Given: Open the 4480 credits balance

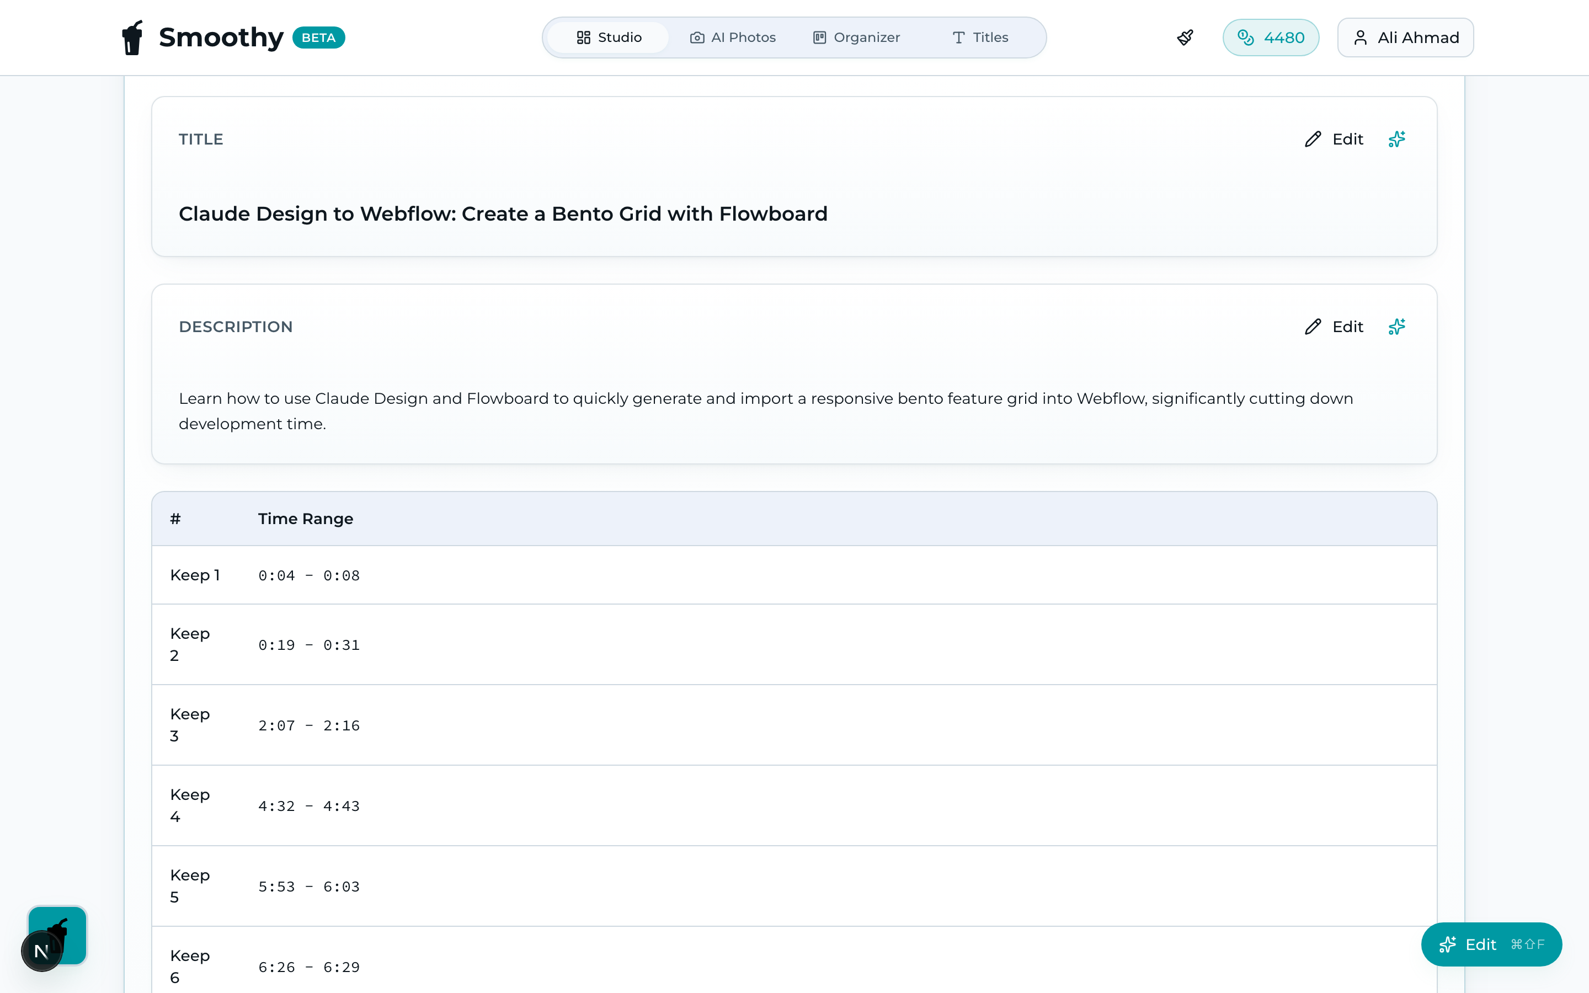Looking at the screenshot, I should pyautogui.click(x=1271, y=38).
